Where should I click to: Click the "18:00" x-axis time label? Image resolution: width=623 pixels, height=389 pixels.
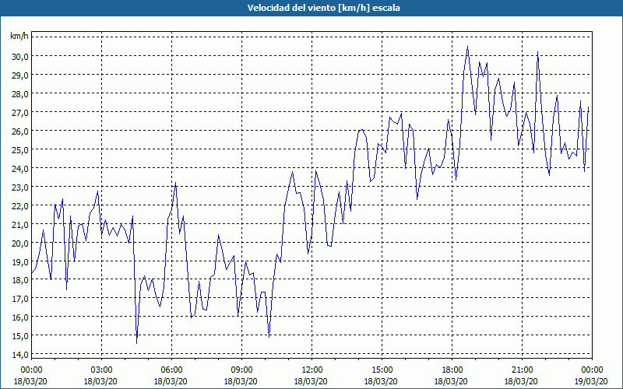[x=452, y=370]
